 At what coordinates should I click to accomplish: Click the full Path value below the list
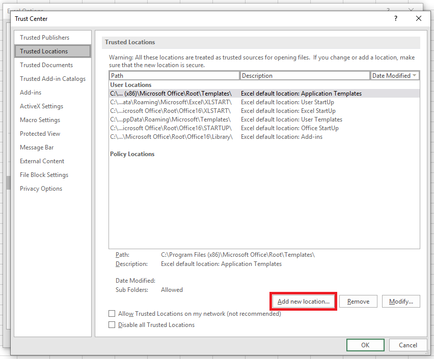tap(238, 255)
